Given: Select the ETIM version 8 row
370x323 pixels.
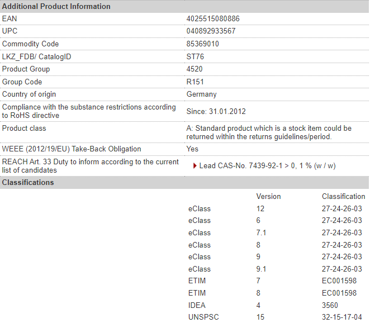Looking at the screenshot, I should [272, 293].
